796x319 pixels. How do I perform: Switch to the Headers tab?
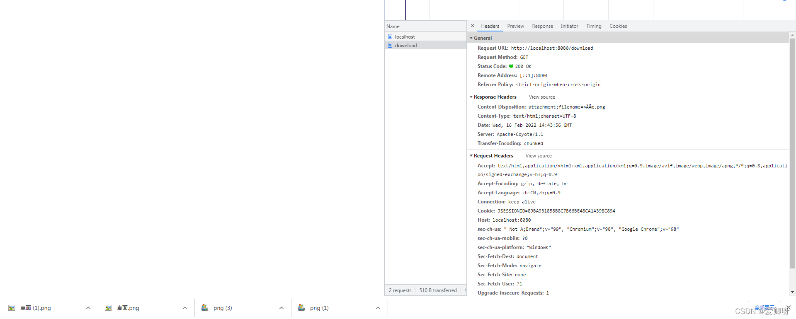coord(490,26)
